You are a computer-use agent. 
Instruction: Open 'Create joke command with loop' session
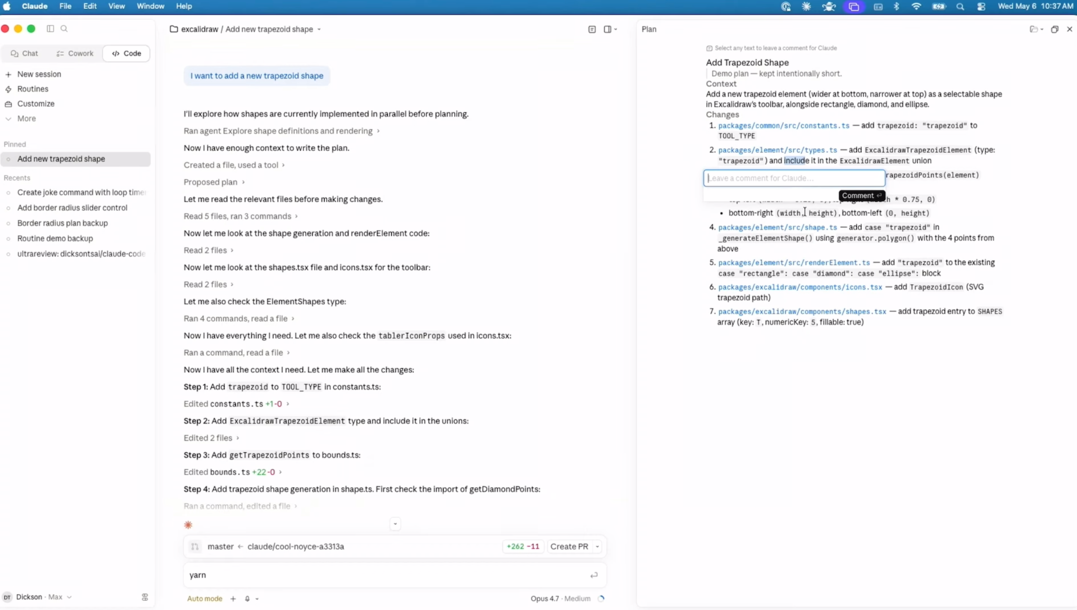[x=76, y=193]
